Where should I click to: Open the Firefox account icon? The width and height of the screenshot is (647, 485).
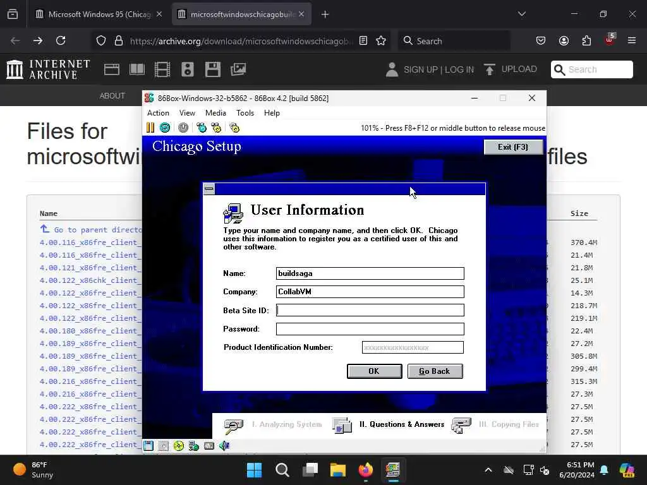(x=564, y=40)
